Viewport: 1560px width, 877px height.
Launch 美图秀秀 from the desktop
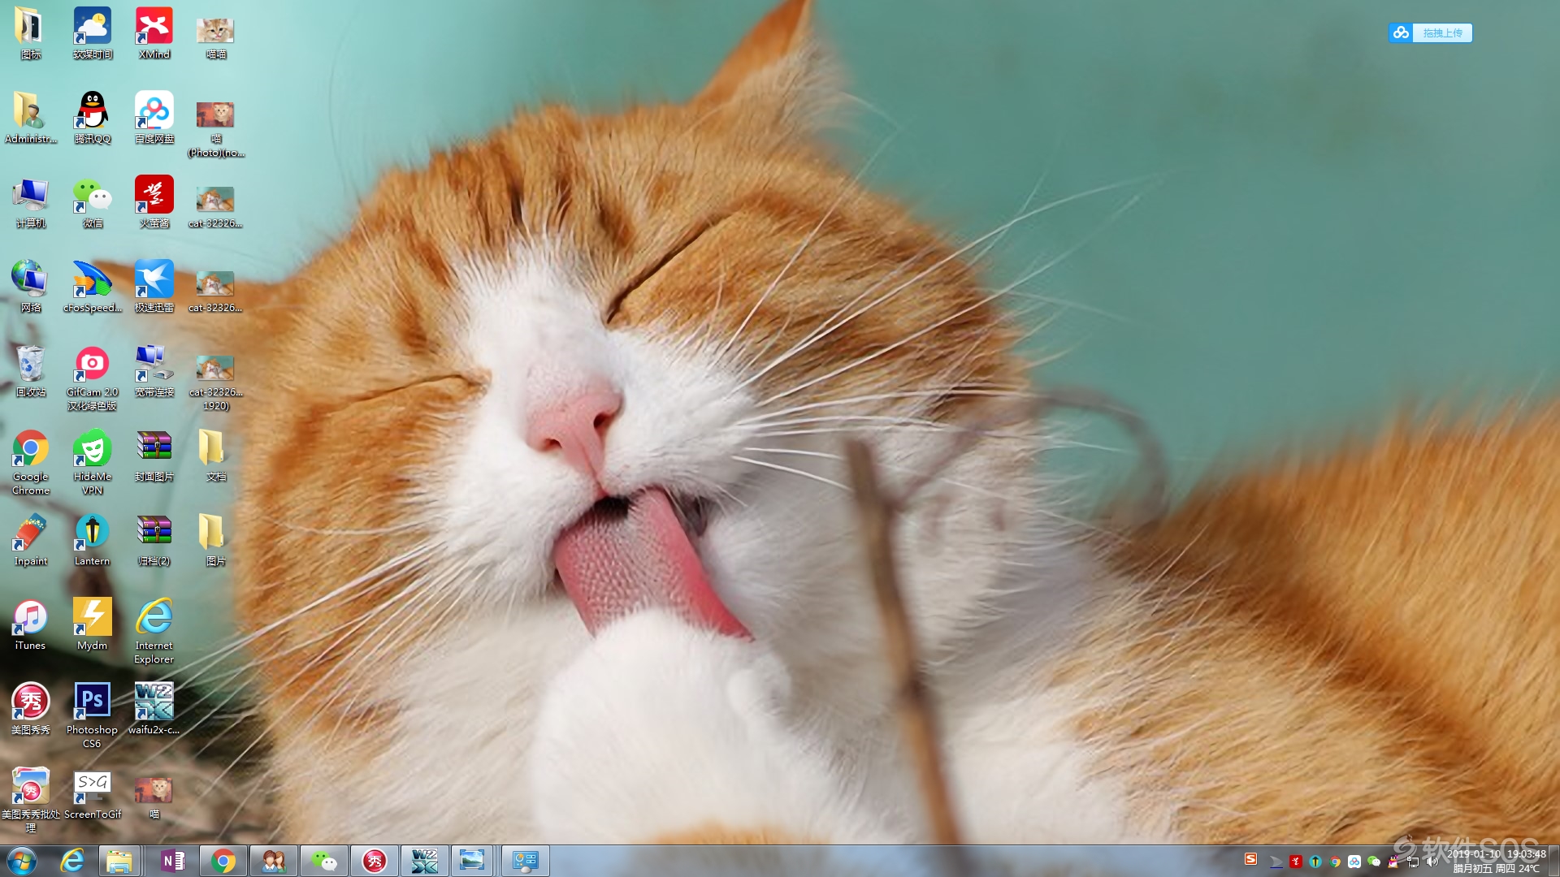(30, 710)
